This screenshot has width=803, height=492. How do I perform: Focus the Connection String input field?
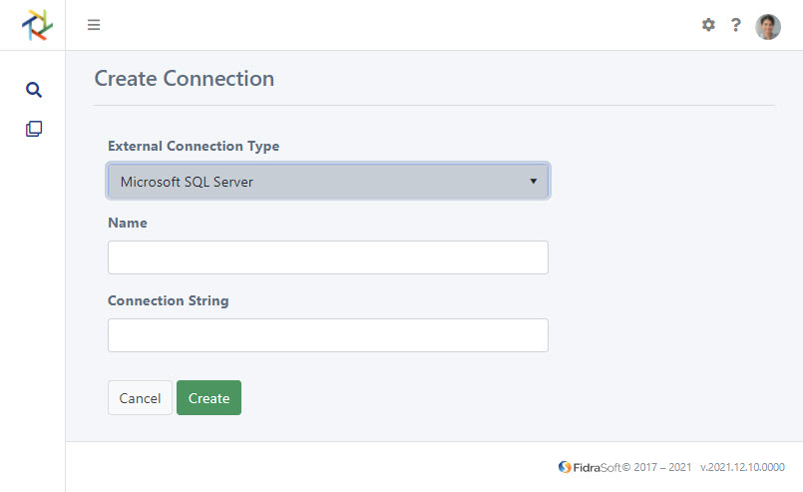328,335
